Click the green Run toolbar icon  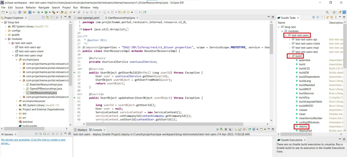46,12
